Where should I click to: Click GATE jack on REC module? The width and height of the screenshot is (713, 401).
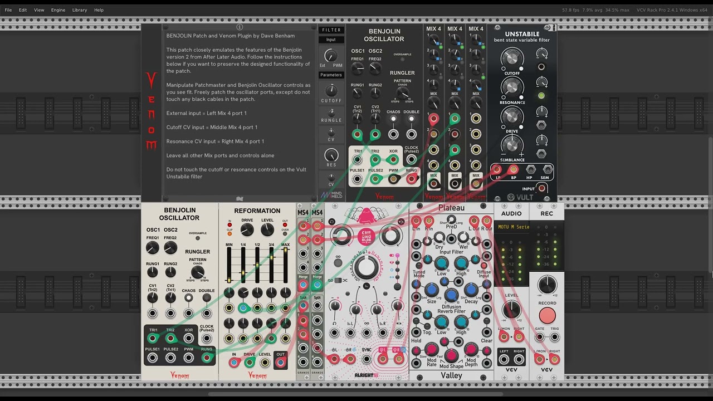pyautogui.click(x=539, y=337)
